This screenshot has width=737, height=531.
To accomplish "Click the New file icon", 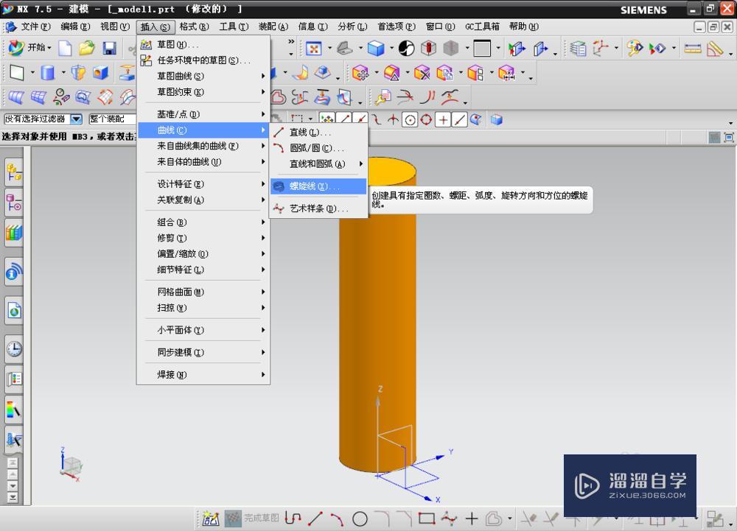I will click(x=65, y=48).
